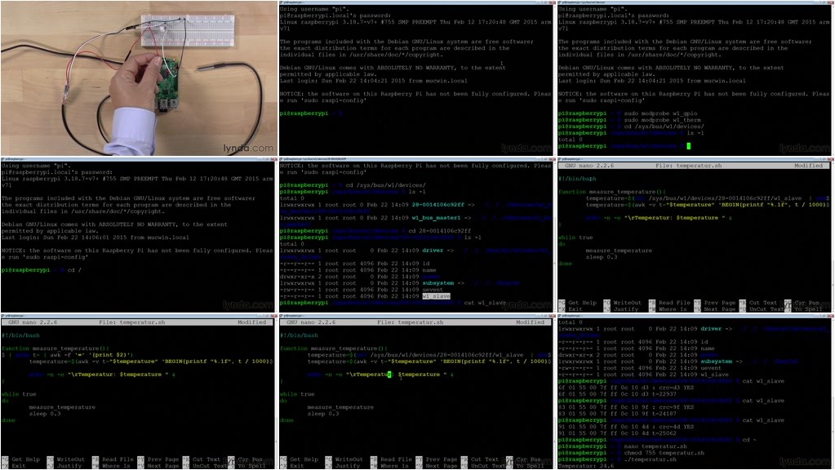Open the breadboard and hand photo frame
Image resolution: width=835 pixels, height=470 pixels.
[139, 78]
